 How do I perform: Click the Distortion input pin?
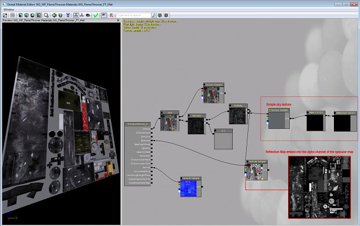pos(152,156)
